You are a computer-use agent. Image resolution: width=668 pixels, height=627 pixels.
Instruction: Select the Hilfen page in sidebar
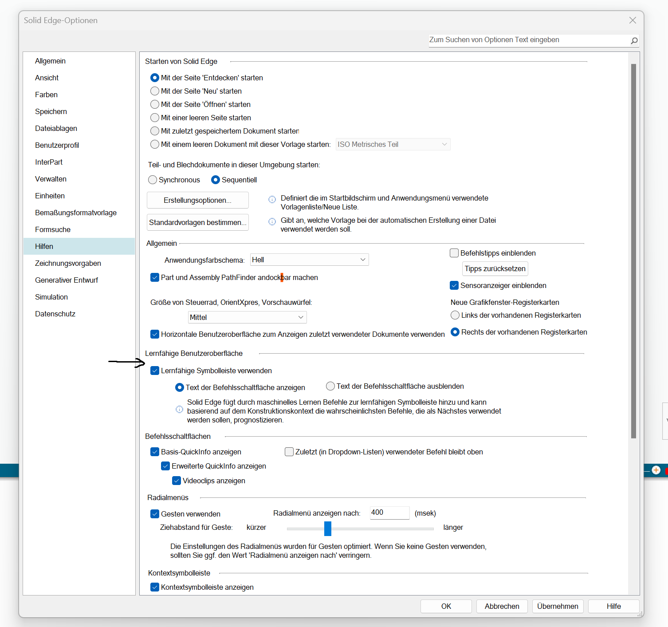79,246
